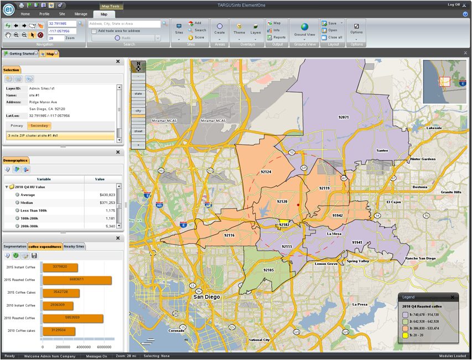
Task: Enable Add trade area for address checkbox
Action: 94,31
